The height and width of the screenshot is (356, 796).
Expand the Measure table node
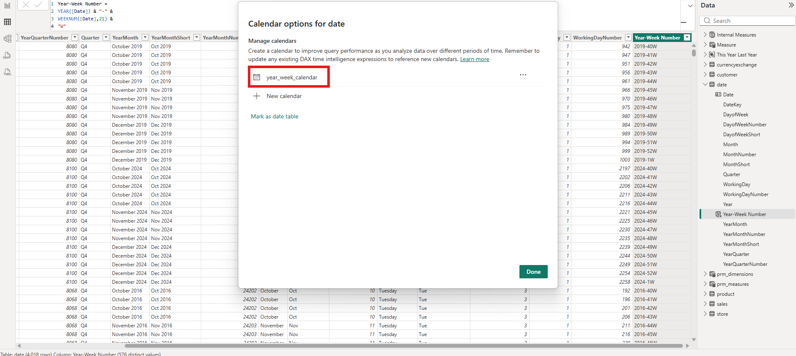tap(705, 44)
